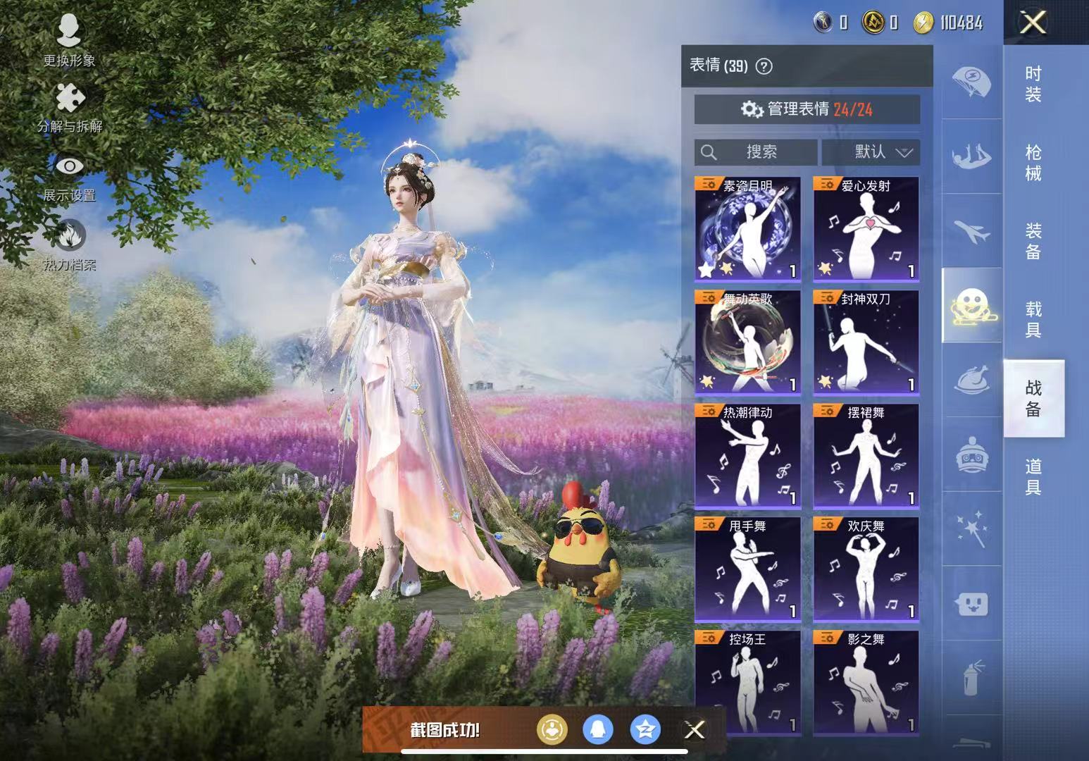This screenshot has height=761, width=1089.
Task: Share screenshot to QQ penguin icon
Action: [597, 730]
